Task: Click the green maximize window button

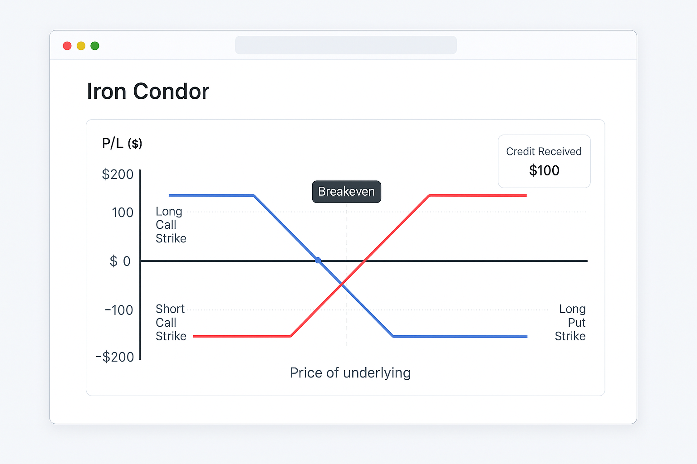Action: pos(95,46)
